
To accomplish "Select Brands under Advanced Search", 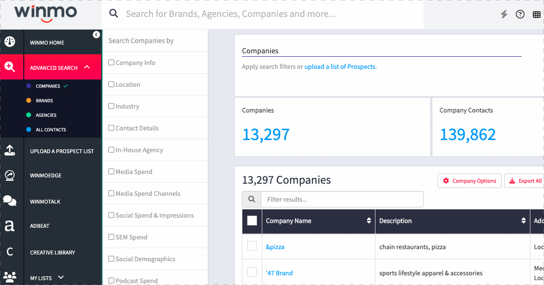I will [x=44, y=101].
